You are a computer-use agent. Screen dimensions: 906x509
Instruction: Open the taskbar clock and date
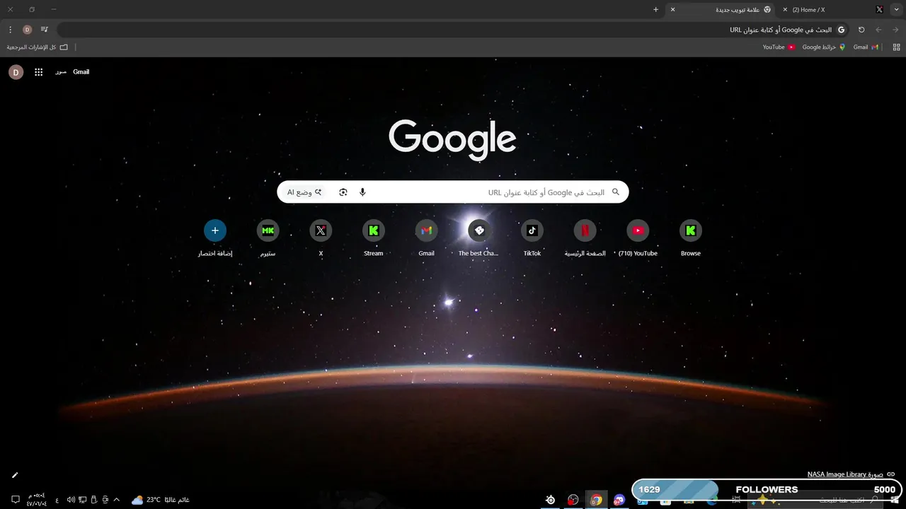(x=36, y=500)
